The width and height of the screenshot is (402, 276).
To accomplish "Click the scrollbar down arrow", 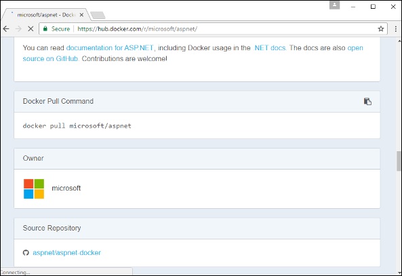I will (x=399, y=273).
